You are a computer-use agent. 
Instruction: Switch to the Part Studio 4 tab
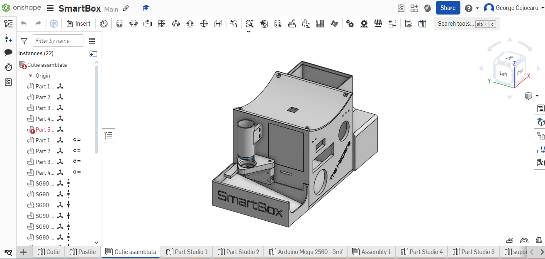pos(422,252)
